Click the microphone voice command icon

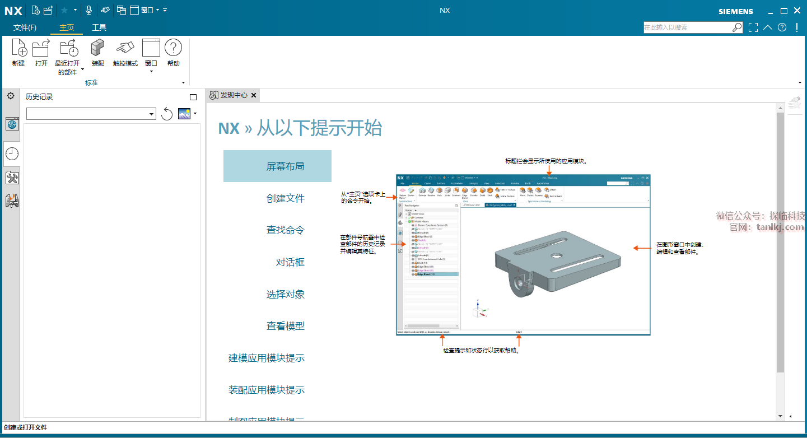click(x=88, y=10)
